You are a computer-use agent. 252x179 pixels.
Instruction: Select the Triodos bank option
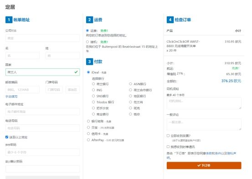[93, 102]
